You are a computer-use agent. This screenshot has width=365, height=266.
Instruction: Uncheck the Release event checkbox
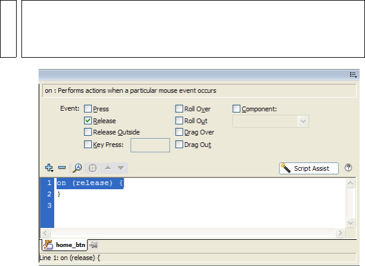88,121
